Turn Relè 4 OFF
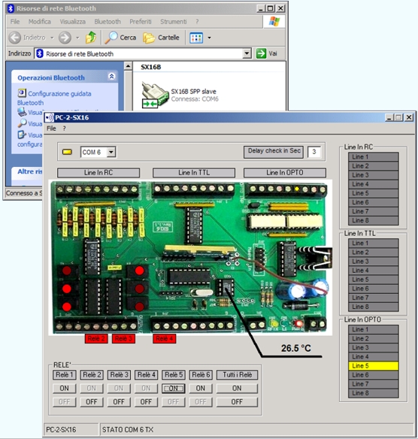Viewport: 418px width, 439px height. (x=146, y=401)
